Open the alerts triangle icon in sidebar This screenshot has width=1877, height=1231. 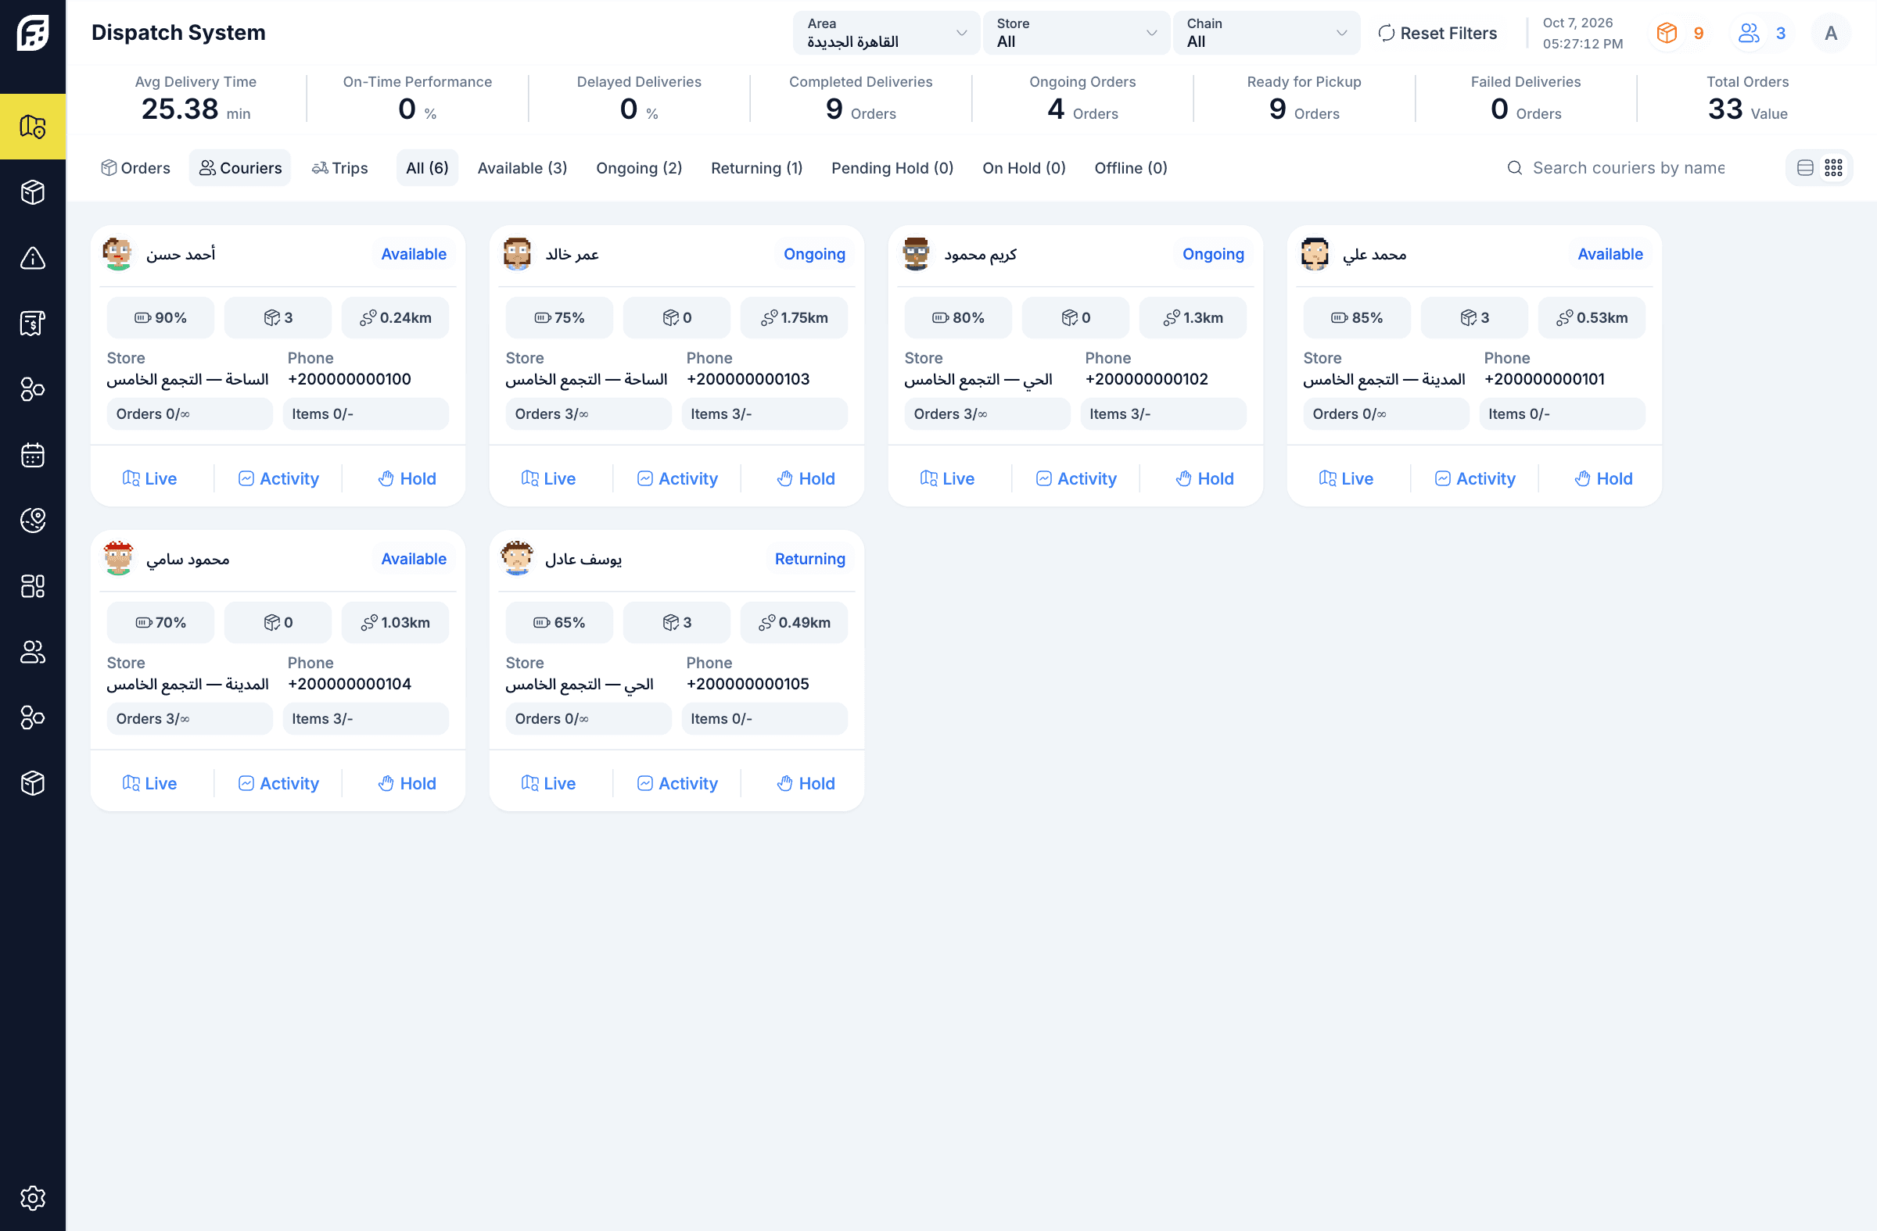(32, 258)
